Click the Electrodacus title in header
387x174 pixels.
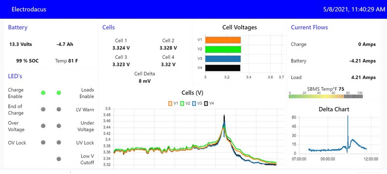tap(29, 9)
